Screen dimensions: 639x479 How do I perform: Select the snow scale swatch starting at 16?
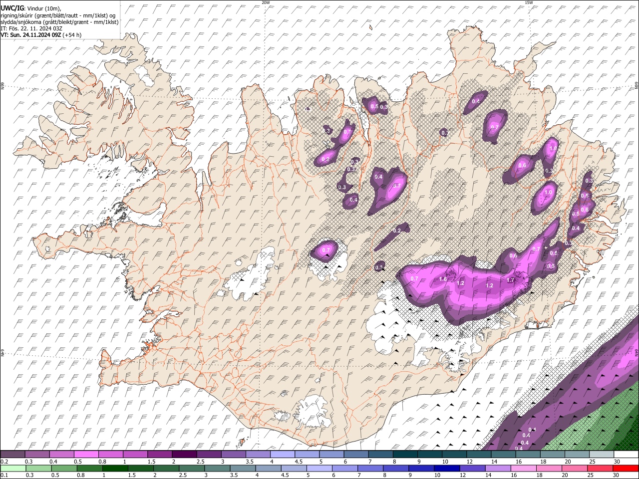click(x=528, y=454)
